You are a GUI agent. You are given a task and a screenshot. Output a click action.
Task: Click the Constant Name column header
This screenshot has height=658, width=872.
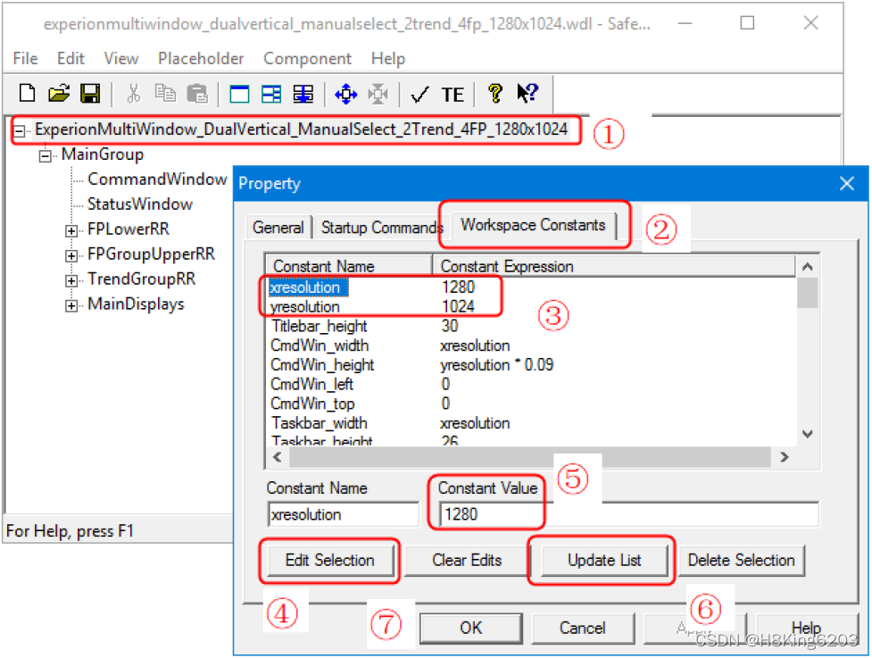coord(350,266)
